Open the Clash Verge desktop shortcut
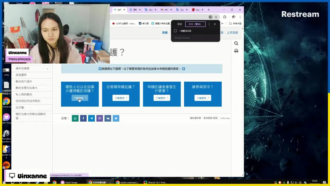Screen dimensions: 330x186 click(x=6, y=119)
